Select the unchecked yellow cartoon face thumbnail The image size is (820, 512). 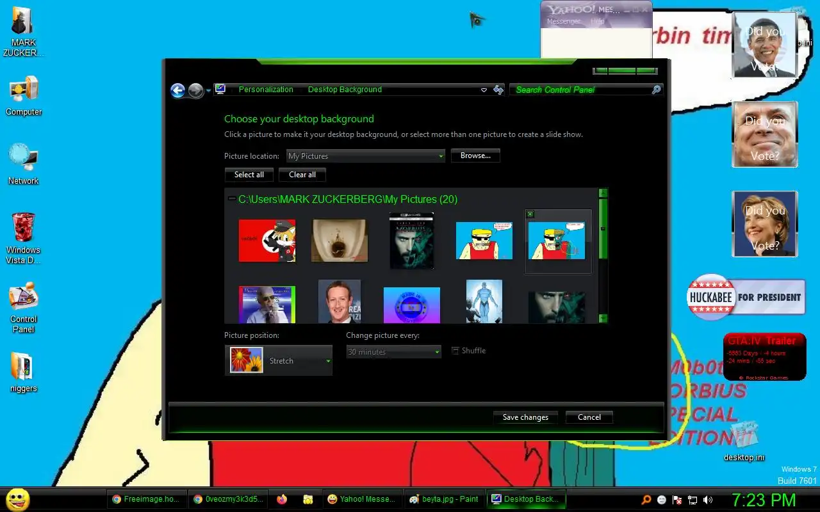pos(484,241)
